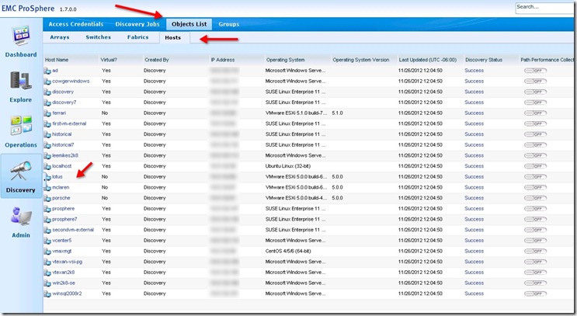Screen dimensions: 577x316
Task: Toggle path performance collection for cowgerwindows
Action: 535,82
